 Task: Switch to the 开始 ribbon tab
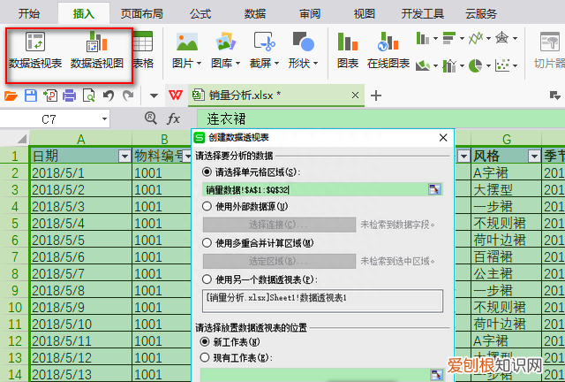tap(29, 14)
